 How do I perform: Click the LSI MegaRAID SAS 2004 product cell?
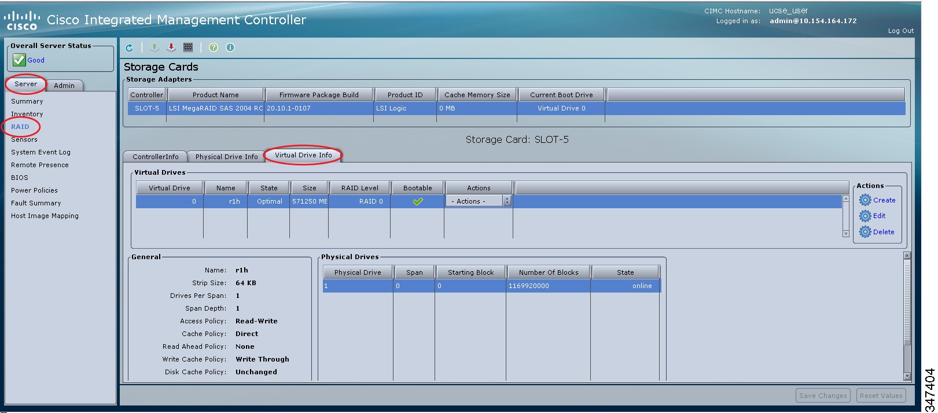tap(215, 108)
